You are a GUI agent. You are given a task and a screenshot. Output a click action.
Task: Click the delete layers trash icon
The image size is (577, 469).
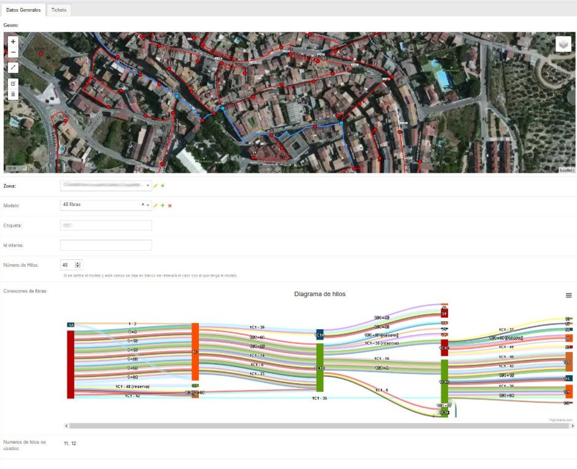(14, 94)
